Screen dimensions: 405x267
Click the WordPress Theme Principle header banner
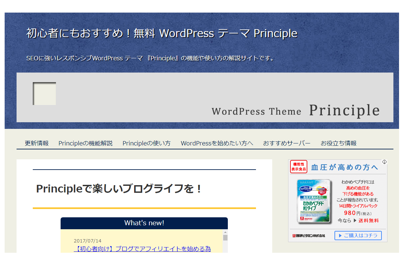pyautogui.click(x=205, y=97)
